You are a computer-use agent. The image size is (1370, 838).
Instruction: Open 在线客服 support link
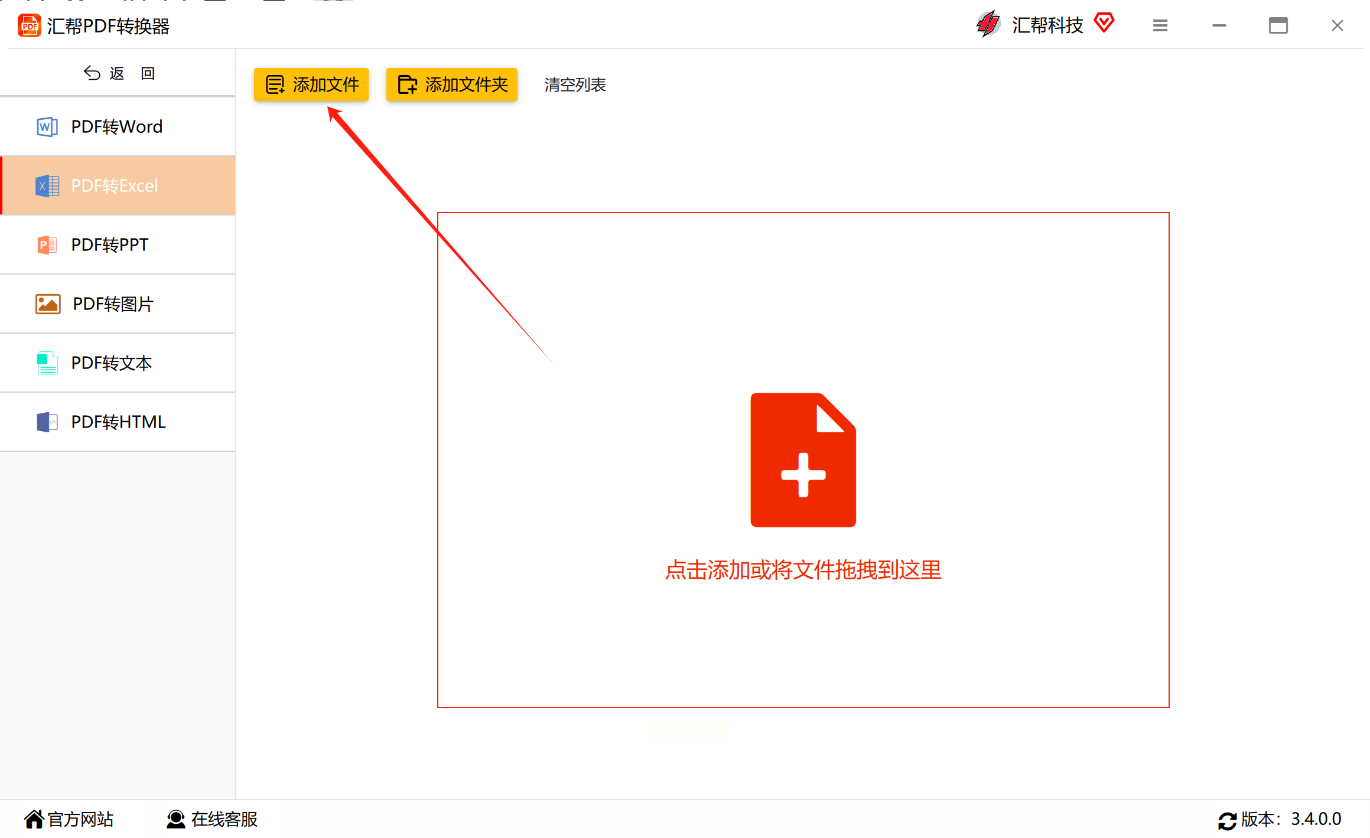(212, 819)
